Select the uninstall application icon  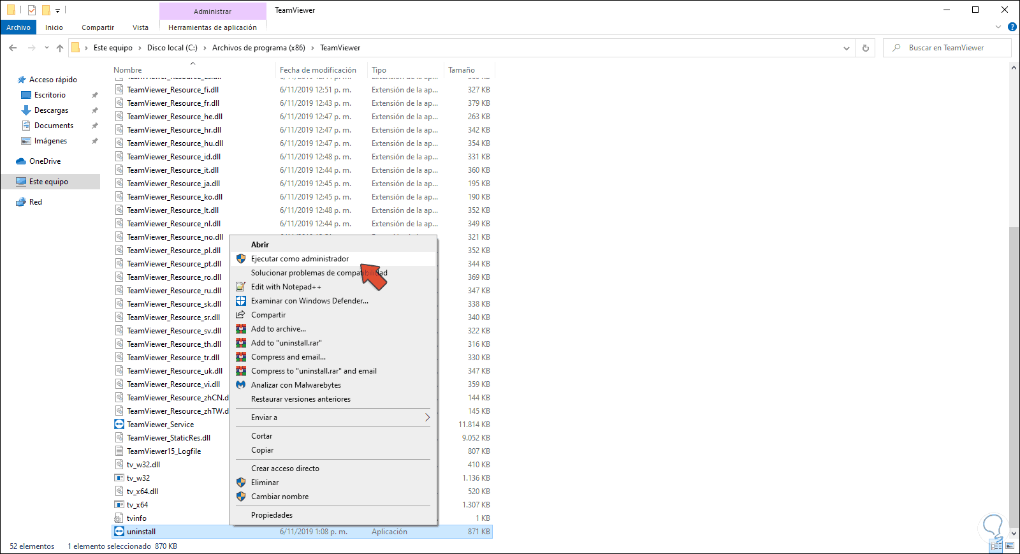(x=119, y=532)
